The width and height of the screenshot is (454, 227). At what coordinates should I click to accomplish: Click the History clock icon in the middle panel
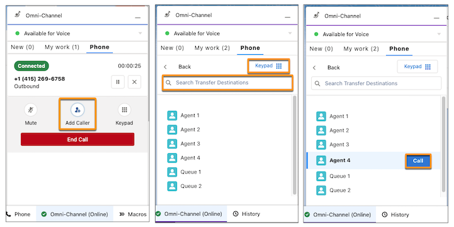[x=236, y=214]
